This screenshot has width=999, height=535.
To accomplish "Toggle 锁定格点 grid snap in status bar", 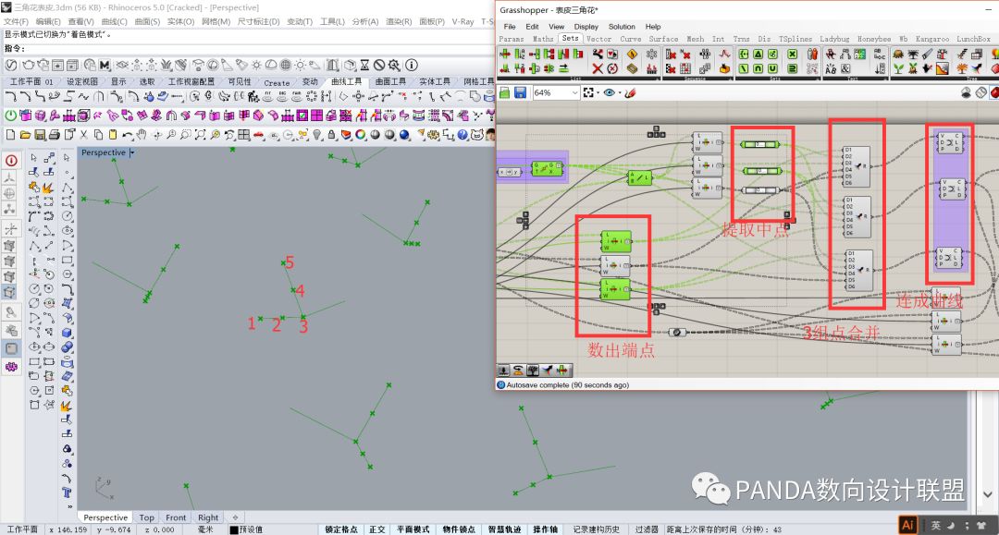I will [340, 529].
